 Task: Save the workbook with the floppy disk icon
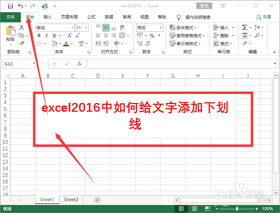tap(10, 6)
